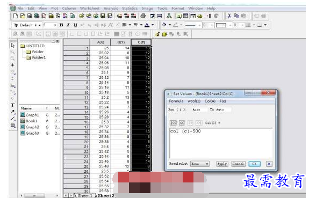
Task: Select the Arrow drawing tool
Action: click(12, 112)
